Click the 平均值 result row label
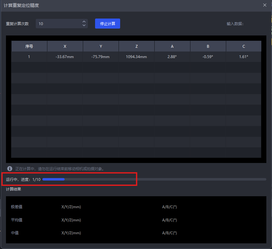 [17, 220]
